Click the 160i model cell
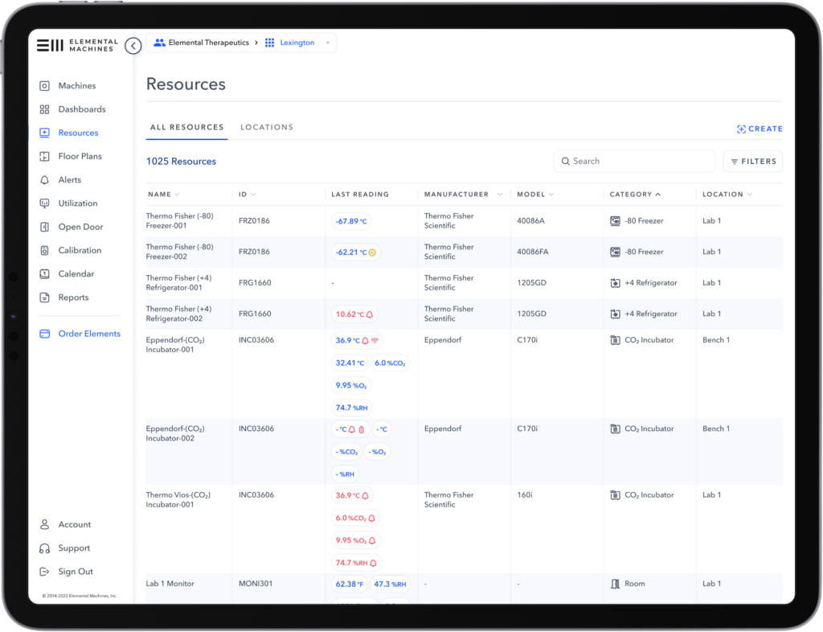823x632 pixels. (x=524, y=495)
